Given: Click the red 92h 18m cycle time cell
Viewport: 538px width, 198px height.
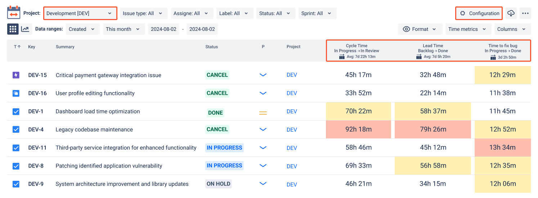Looking at the screenshot, I should pyautogui.click(x=358, y=129).
